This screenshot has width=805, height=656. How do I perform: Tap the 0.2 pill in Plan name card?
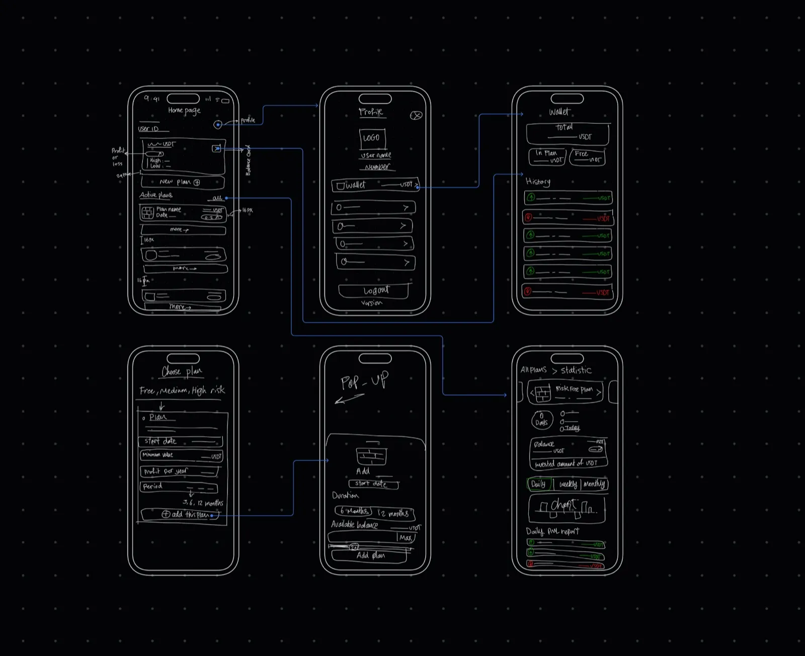pyautogui.click(x=212, y=217)
